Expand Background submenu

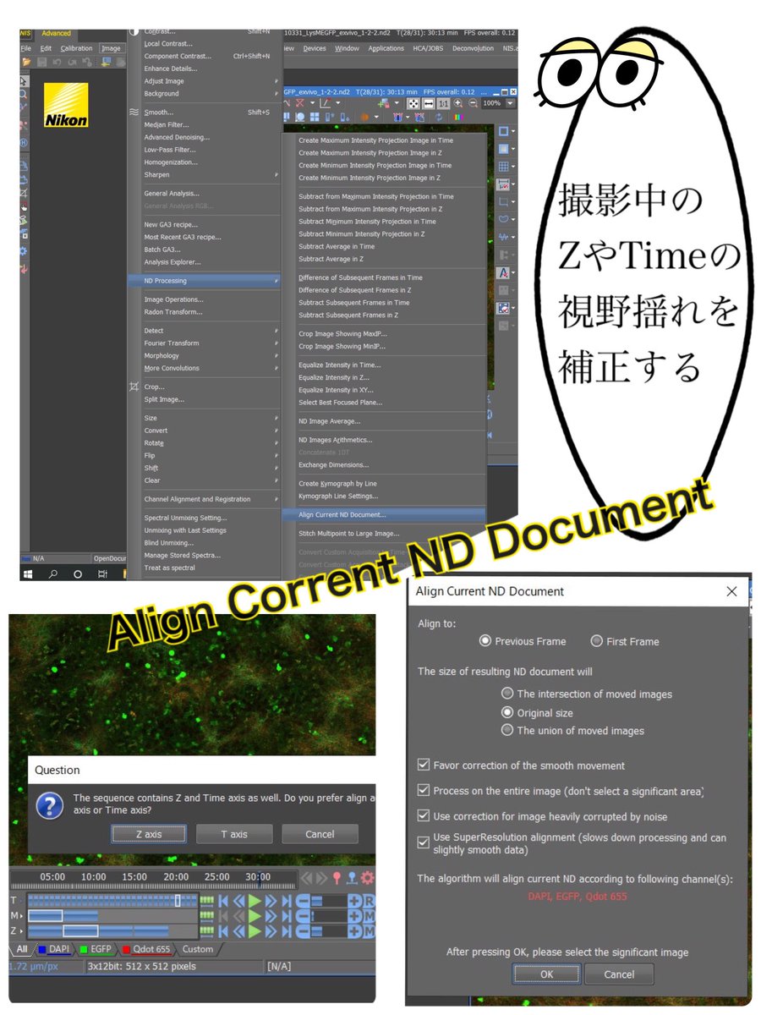[x=203, y=94]
